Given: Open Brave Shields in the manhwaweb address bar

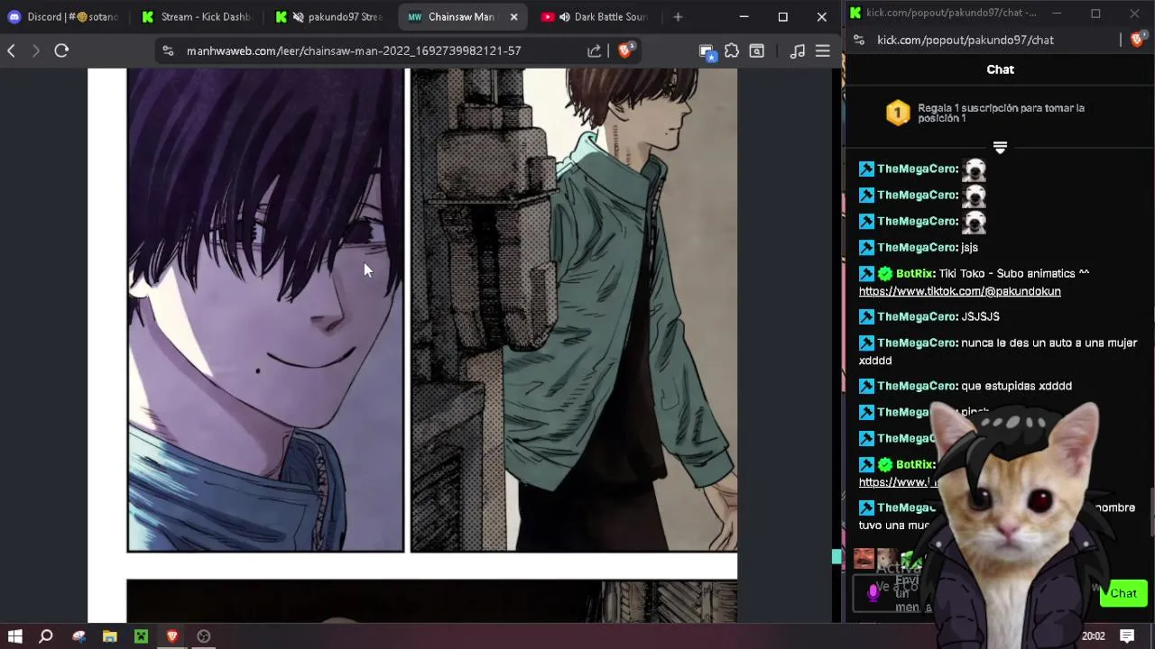Looking at the screenshot, I should pyautogui.click(x=625, y=50).
